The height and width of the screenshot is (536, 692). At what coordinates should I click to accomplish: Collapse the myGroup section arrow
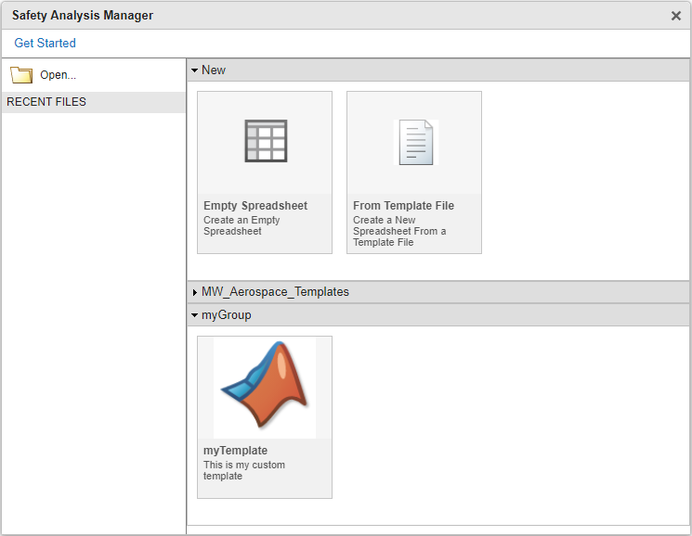point(195,315)
